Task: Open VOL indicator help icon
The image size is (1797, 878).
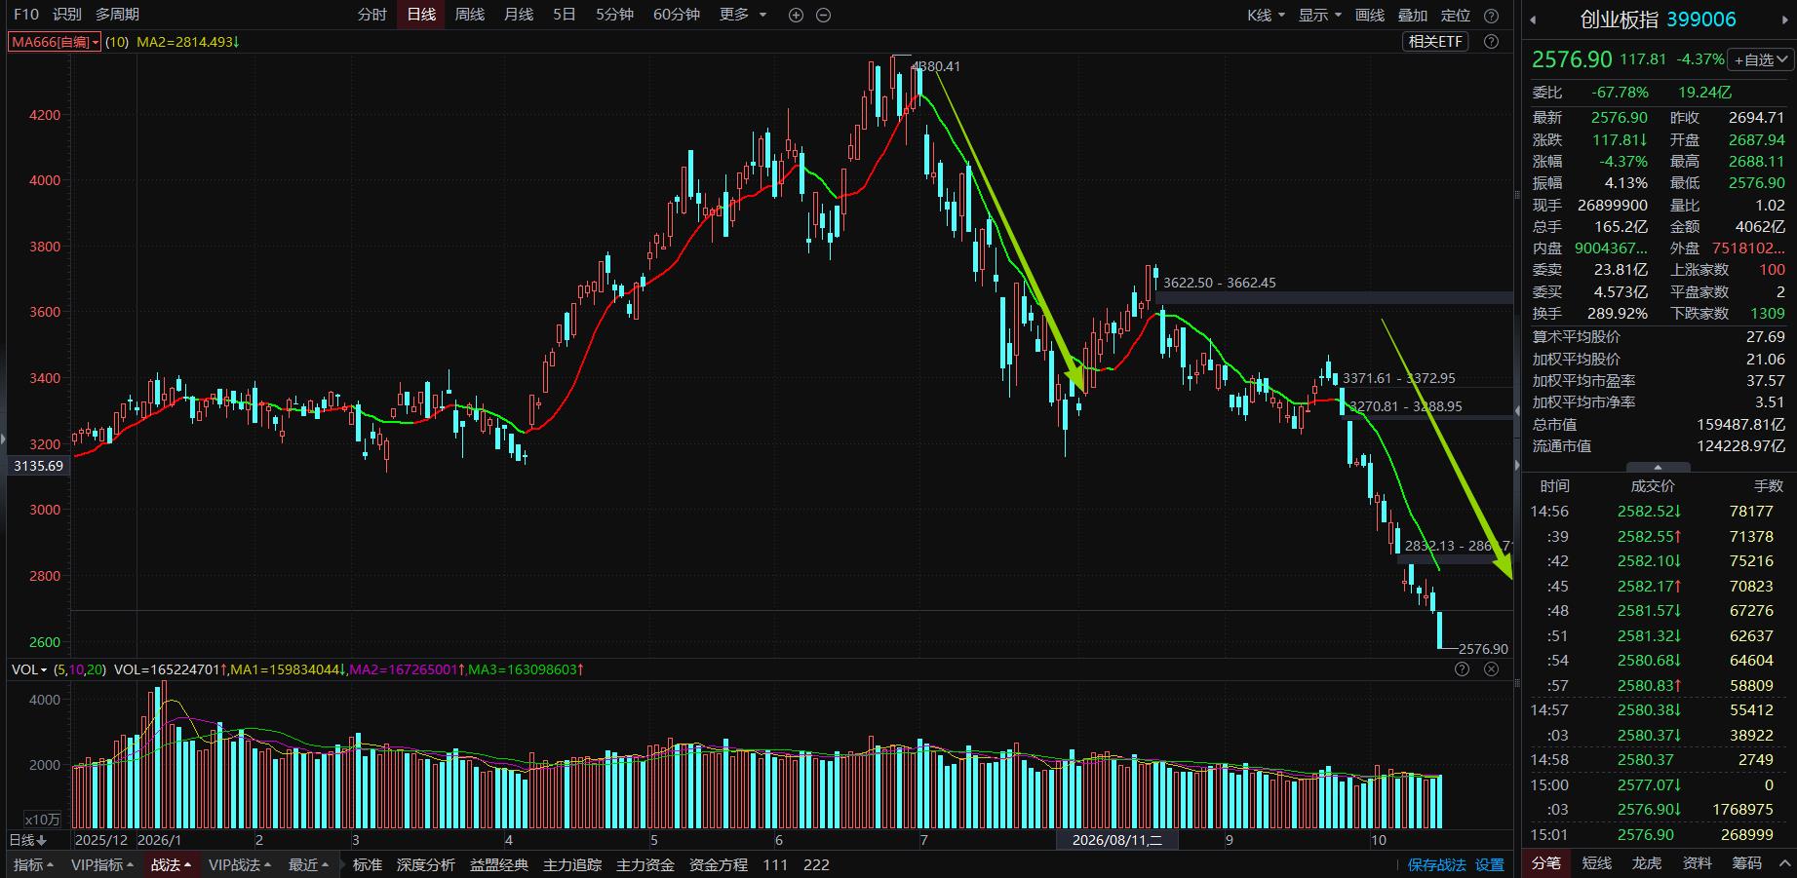Action: [1462, 668]
